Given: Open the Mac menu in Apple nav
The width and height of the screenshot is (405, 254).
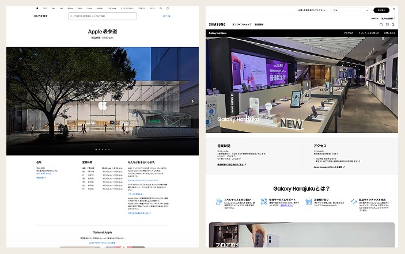Looking at the screenshot, I should click(53, 8).
